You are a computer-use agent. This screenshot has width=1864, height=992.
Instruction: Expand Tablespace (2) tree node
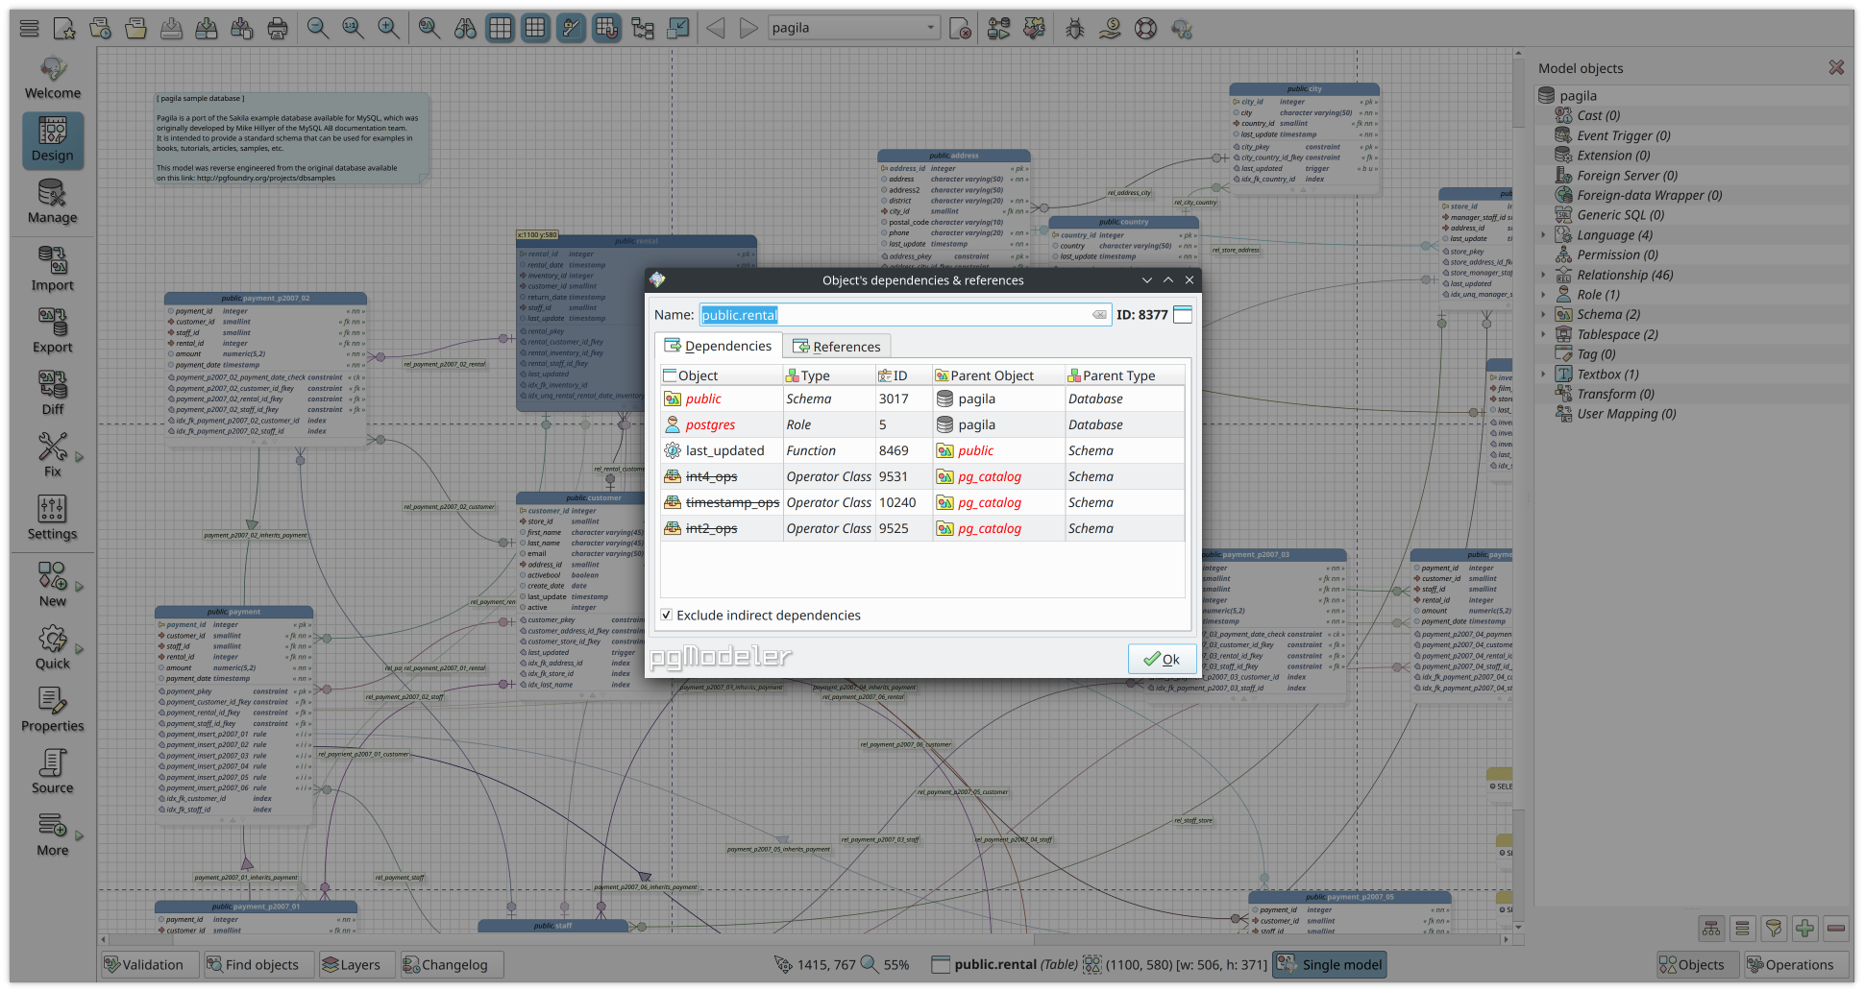pyautogui.click(x=1544, y=334)
